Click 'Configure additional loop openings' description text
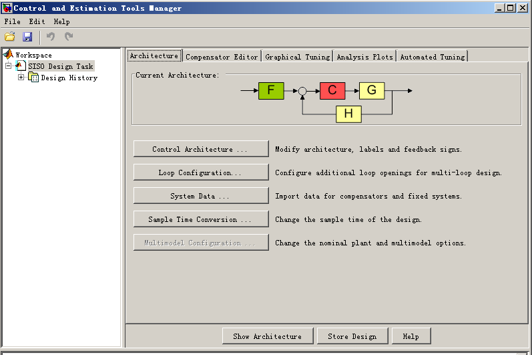 click(388, 172)
